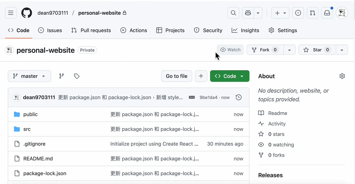This screenshot has height=184, width=355.
Task: Edit About details with gear icon
Action: (342, 76)
